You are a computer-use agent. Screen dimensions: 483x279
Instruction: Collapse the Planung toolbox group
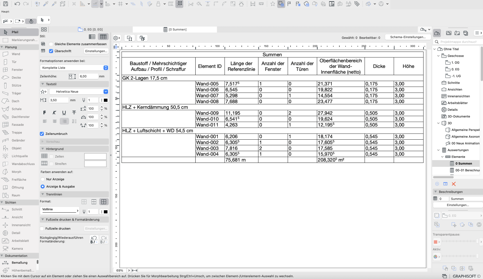tap(2, 47)
